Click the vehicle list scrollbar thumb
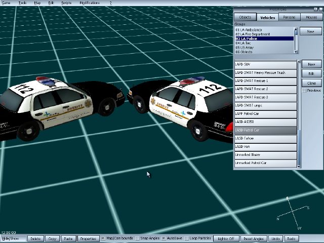 (x=299, y=147)
